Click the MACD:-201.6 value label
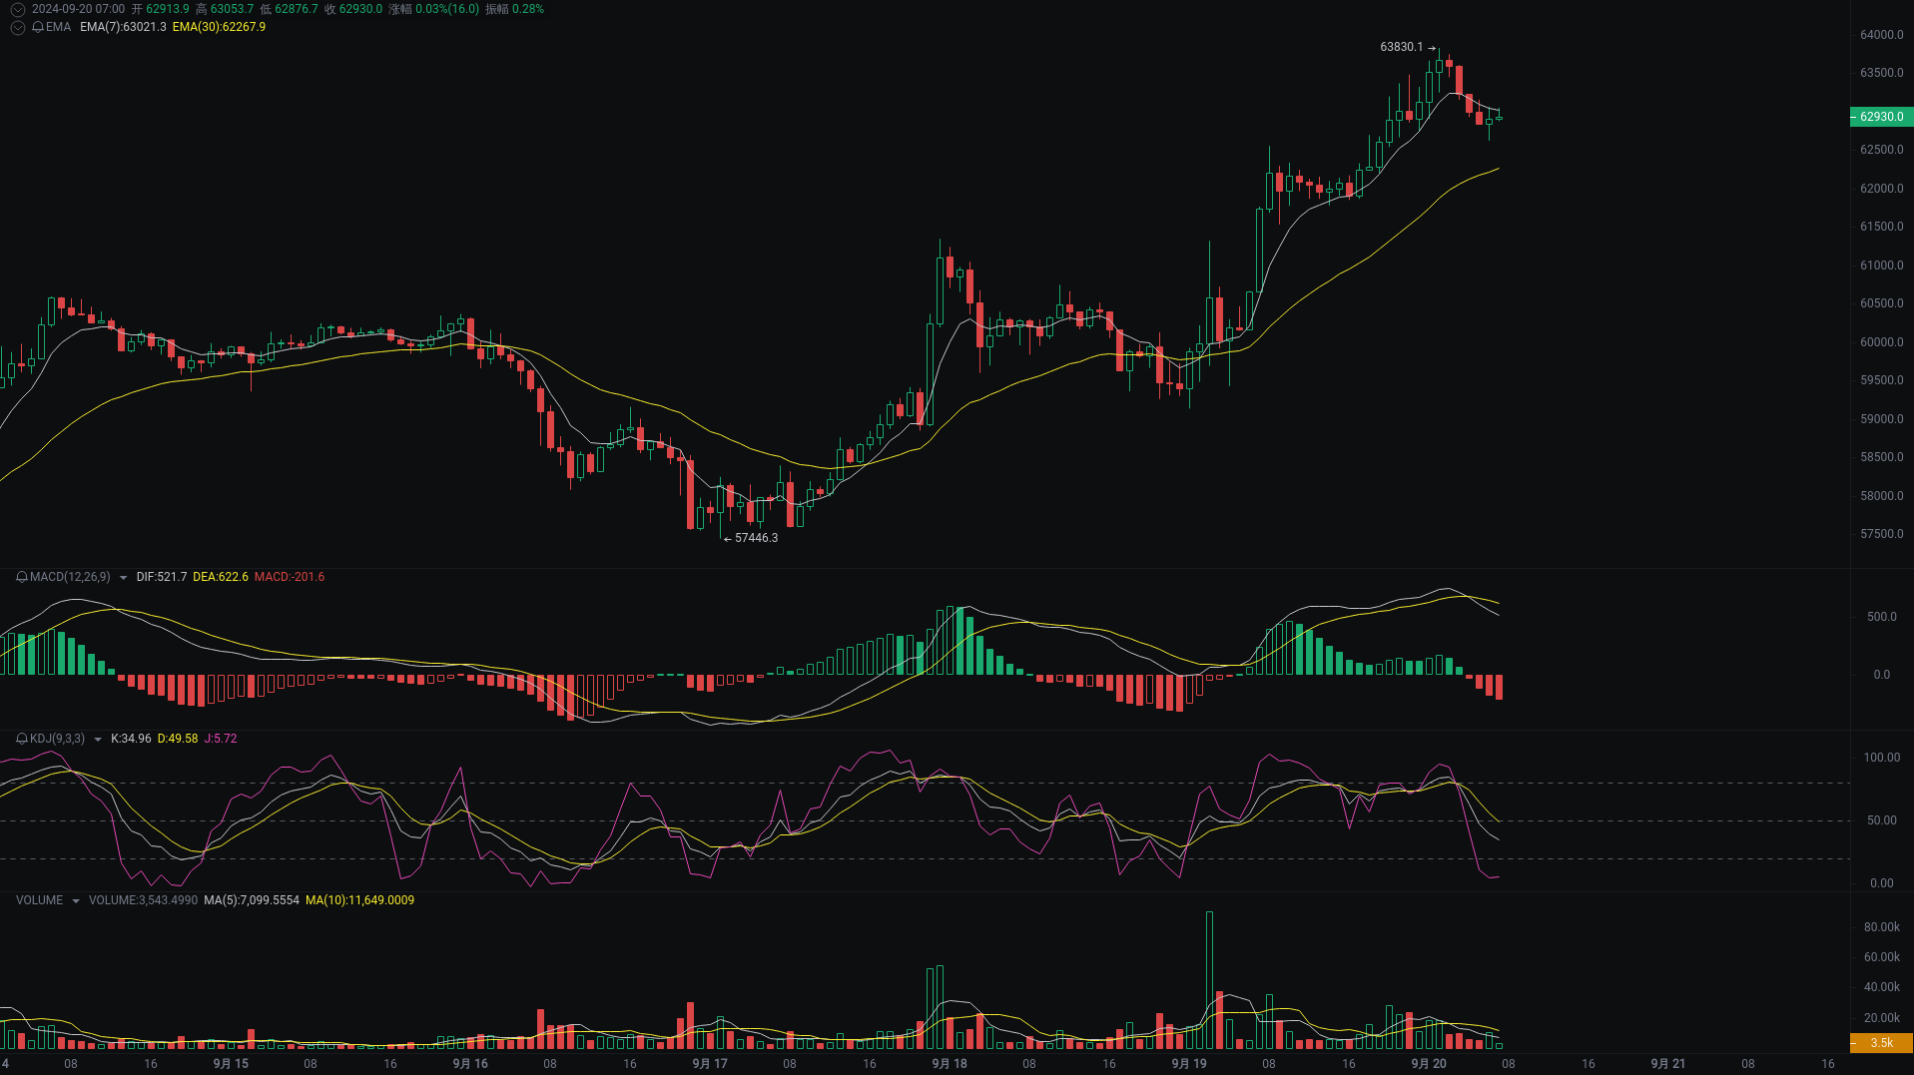 tap(291, 577)
